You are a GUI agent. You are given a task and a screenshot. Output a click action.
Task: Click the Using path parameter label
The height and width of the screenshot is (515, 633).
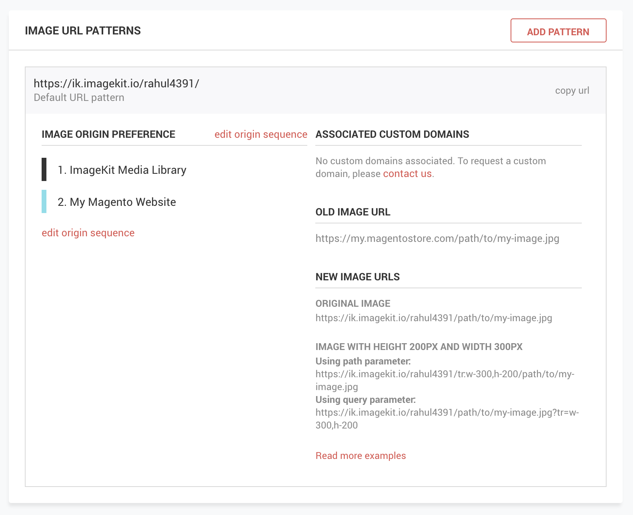(x=363, y=361)
